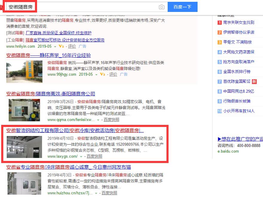Click the rank 6 badge in hot searches
The height and width of the screenshot is (197, 263).
point(220,72)
